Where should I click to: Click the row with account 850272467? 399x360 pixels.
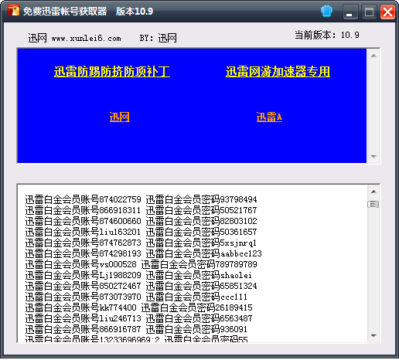point(141,286)
